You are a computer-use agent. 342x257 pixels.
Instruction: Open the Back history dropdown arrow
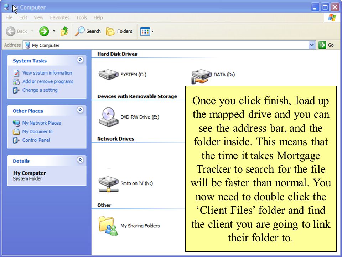click(x=32, y=31)
